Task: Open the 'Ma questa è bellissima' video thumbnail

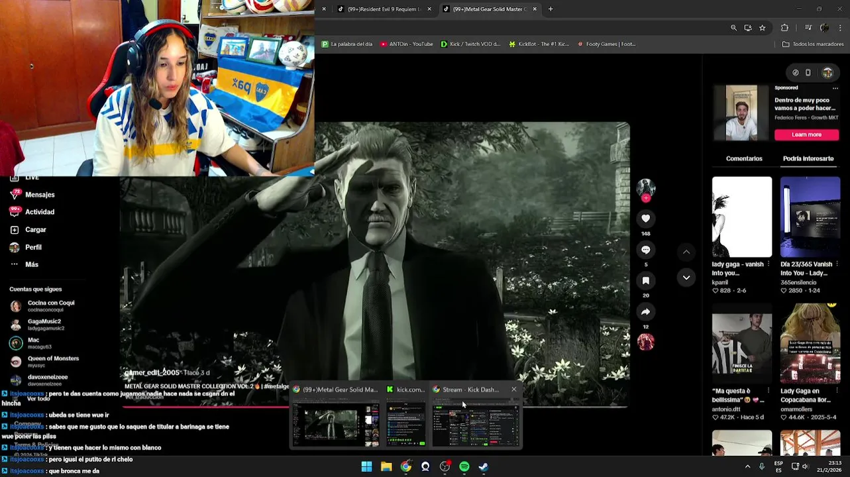Action: pyautogui.click(x=742, y=344)
